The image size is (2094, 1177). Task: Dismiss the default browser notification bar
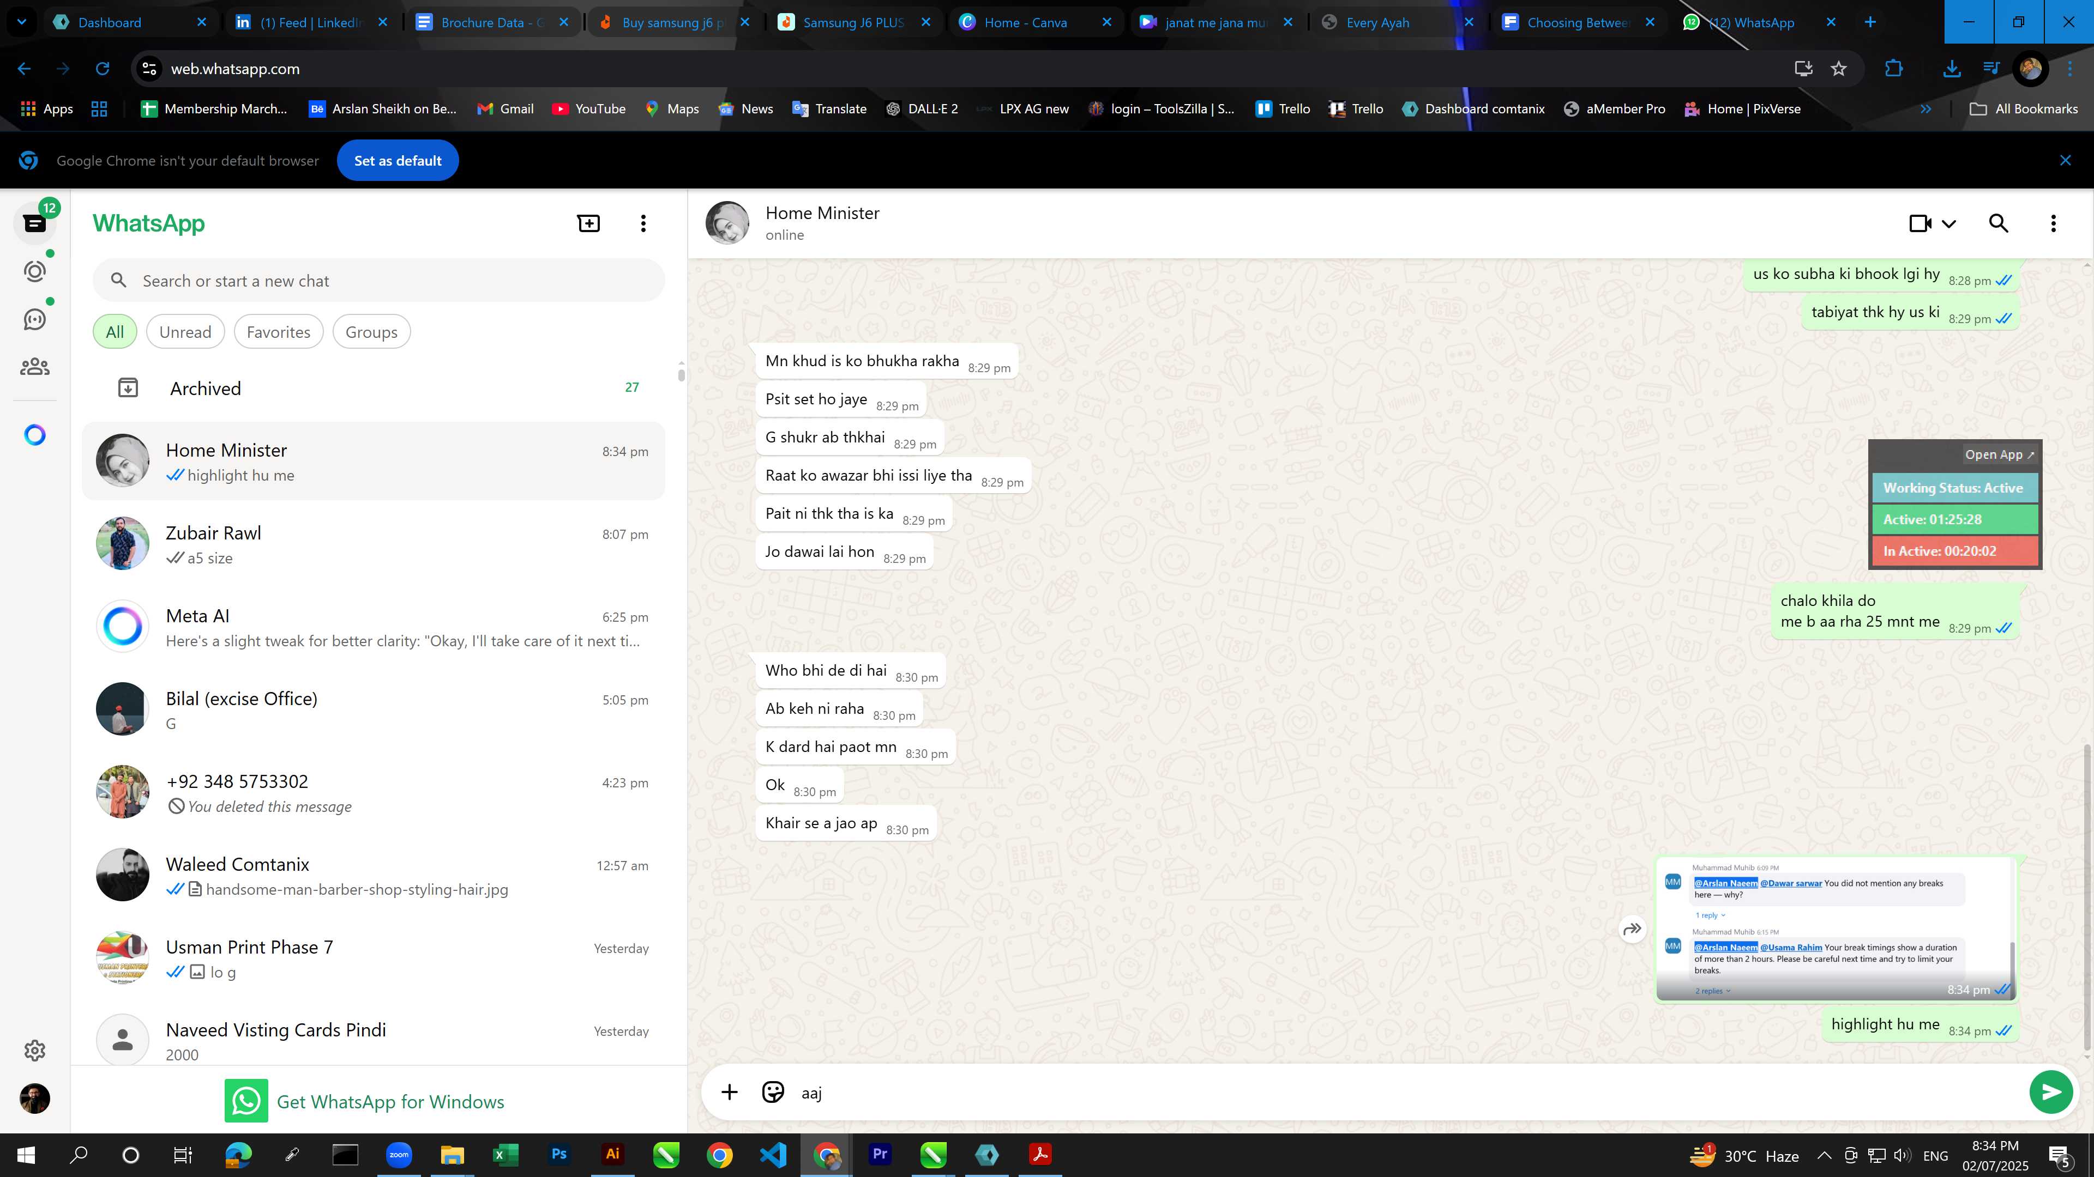point(2066,161)
